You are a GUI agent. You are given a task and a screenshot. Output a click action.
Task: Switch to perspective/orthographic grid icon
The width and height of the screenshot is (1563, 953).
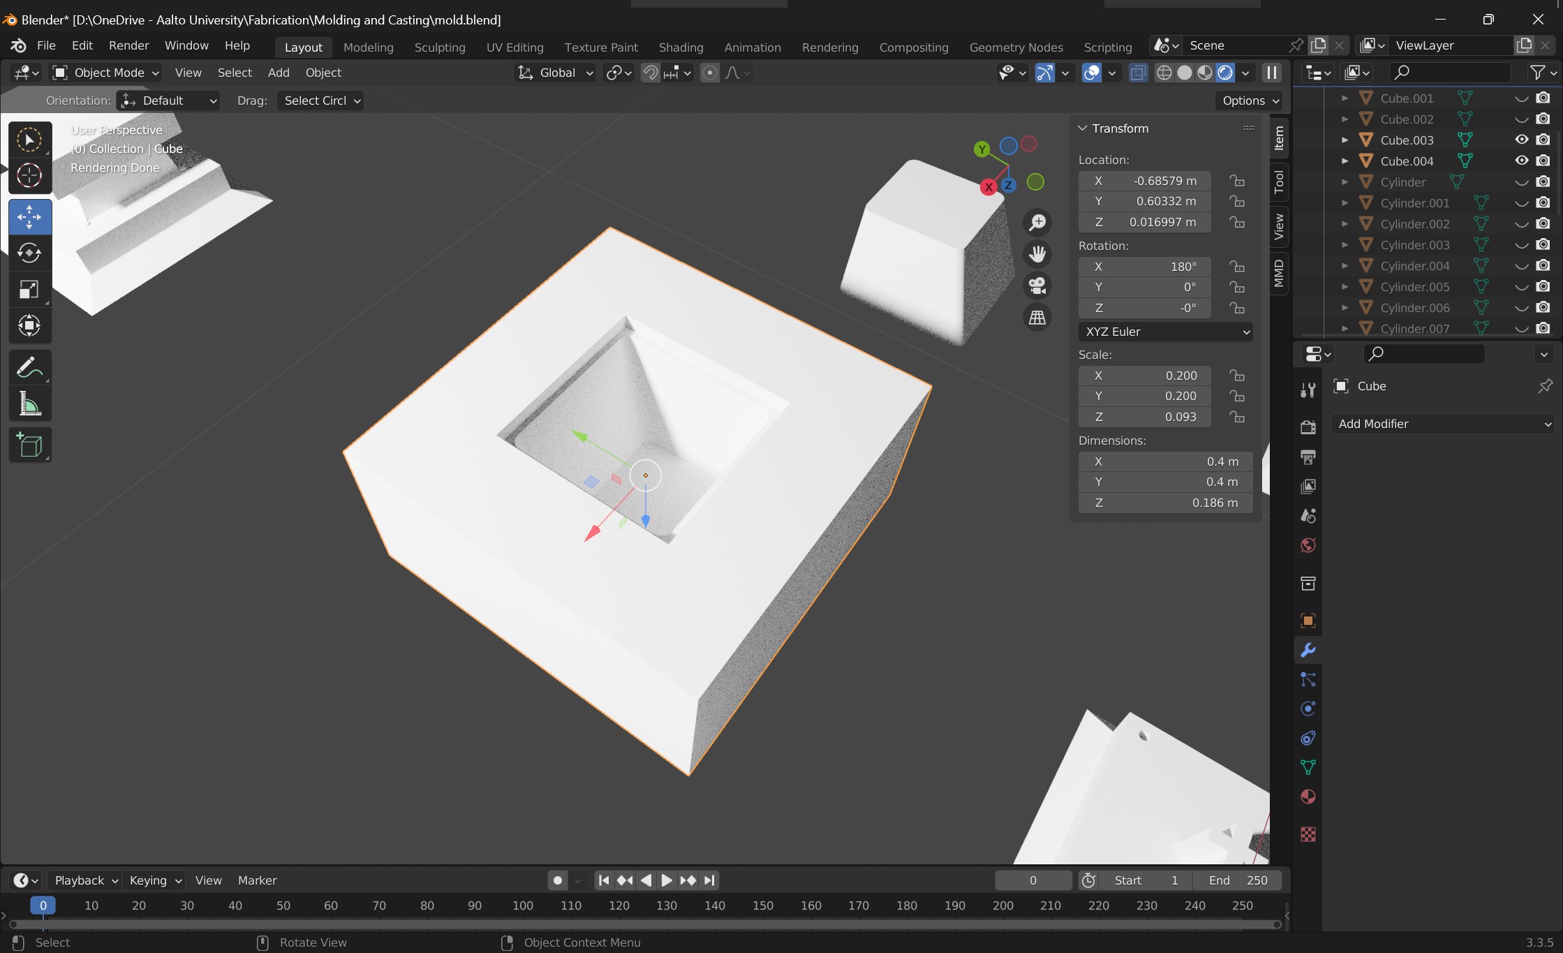(x=1037, y=317)
